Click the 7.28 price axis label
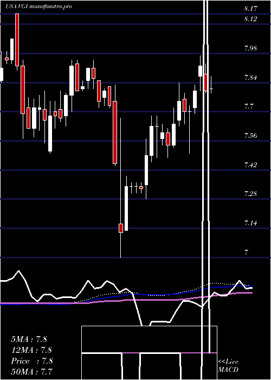Viewport: 271px width, 380px height. [x=250, y=194]
